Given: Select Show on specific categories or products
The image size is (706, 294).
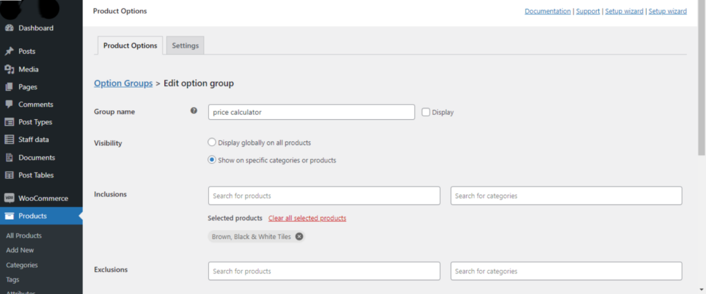Looking at the screenshot, I should pos(212,160).
